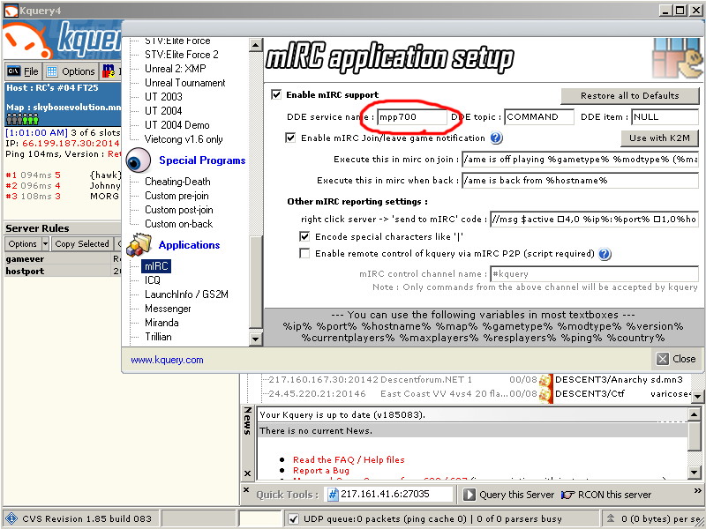The image size is (706, 529).
Task: Select Trillian tree item
Action: (x=158, y=337)
